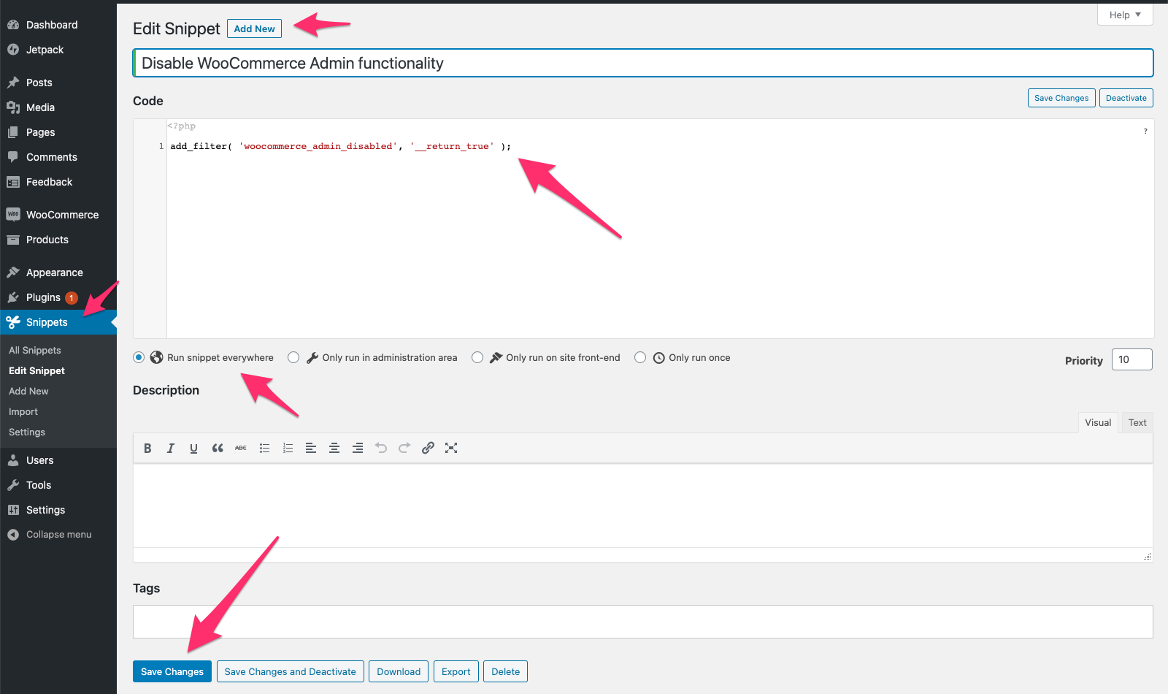Select Only run on site front-end
The height and width of the screenshot is (694, 1168).
(x=477, y=357)
